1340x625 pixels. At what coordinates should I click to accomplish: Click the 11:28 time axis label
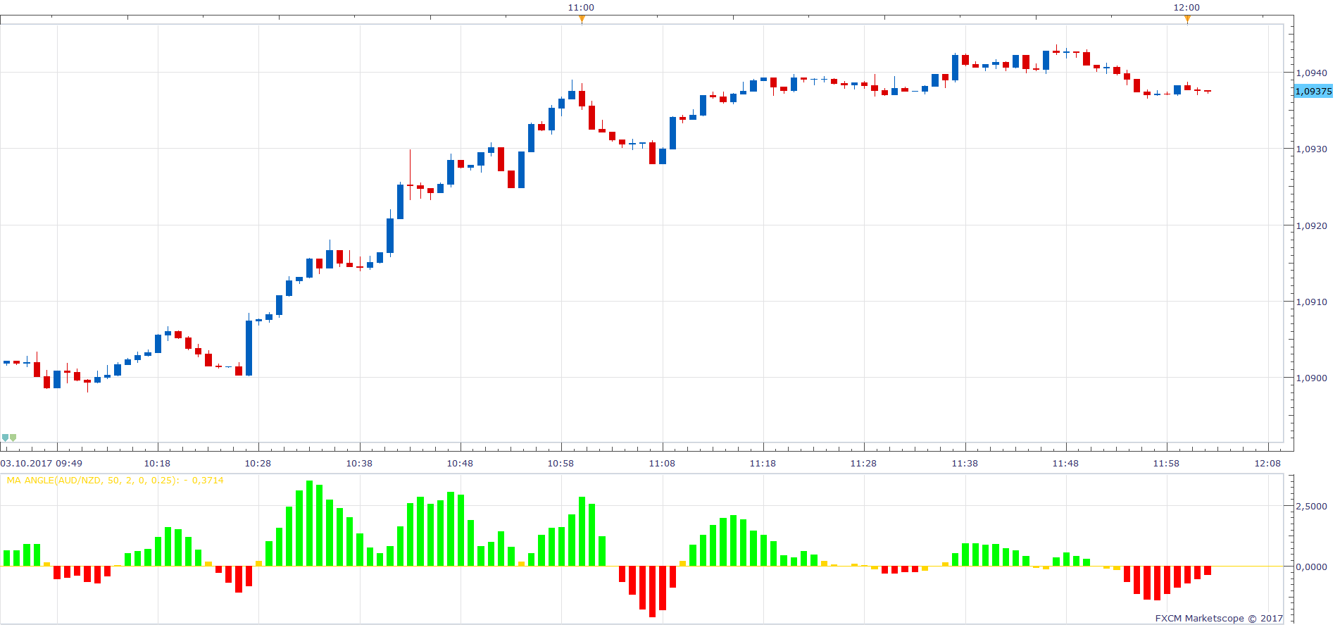863,463
